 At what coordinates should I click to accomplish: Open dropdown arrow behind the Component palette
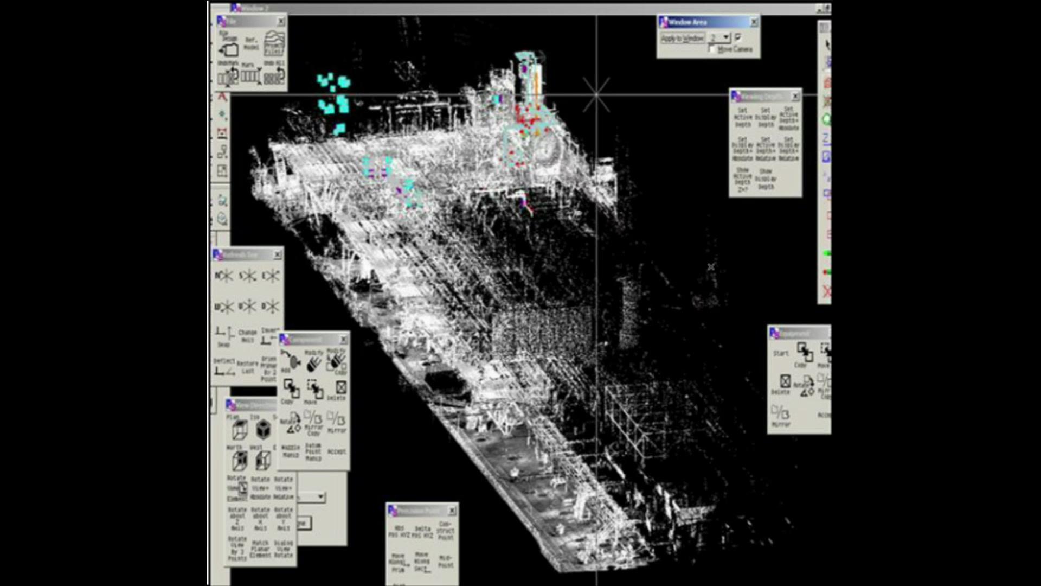click(321, 496)
